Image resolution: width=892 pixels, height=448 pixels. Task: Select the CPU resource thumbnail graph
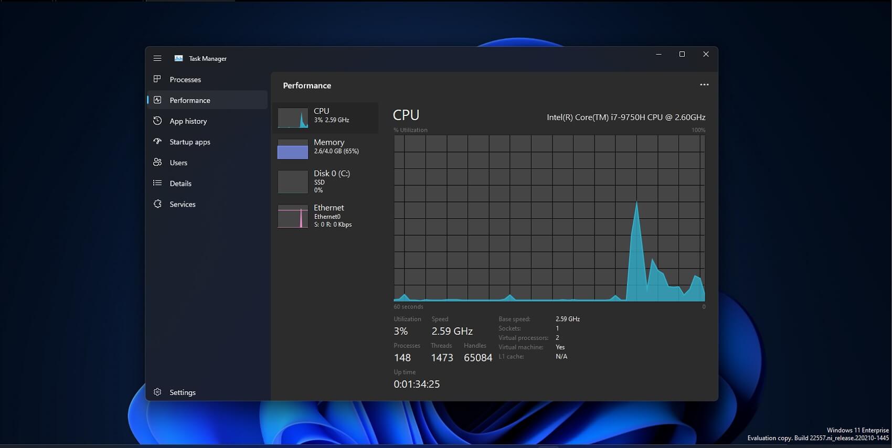point(293,118)
